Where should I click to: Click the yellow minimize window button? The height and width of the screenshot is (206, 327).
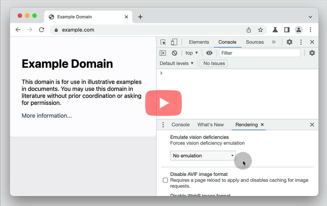(x=27, y=16)
